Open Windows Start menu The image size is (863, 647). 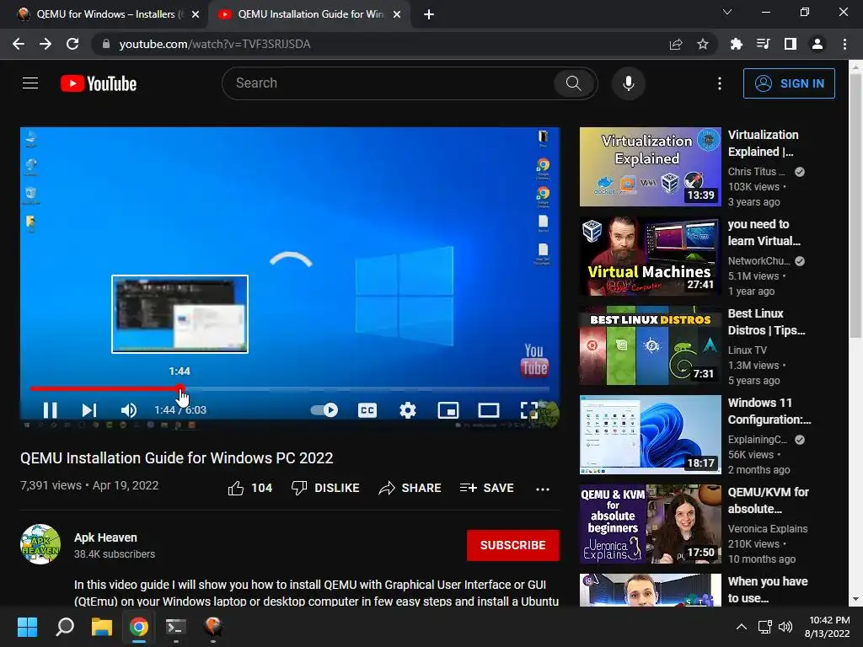(x=27, y=627)
